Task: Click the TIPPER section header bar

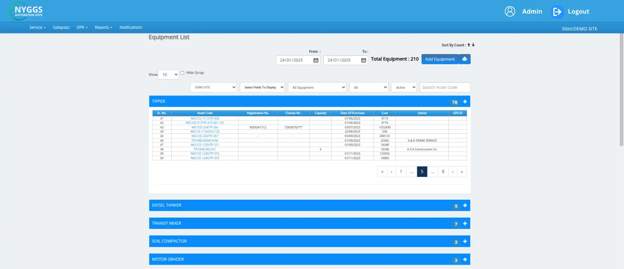Action: pos(310,101)
